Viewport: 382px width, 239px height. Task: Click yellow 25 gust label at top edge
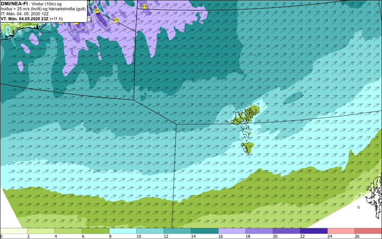(144, 6)
